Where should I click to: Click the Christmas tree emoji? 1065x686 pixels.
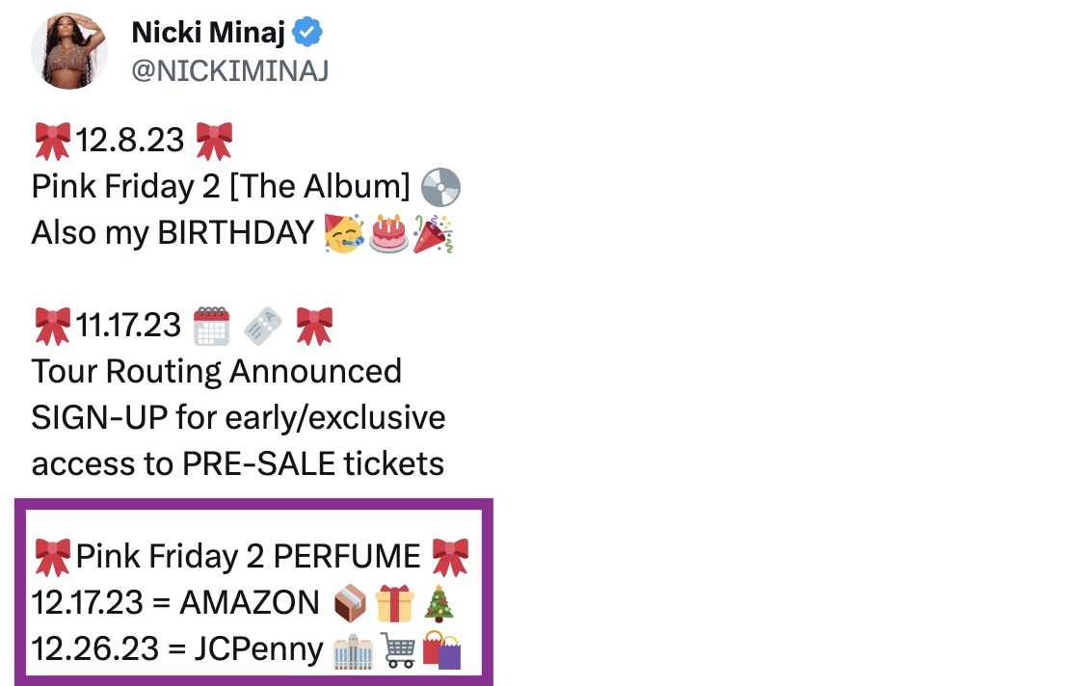tap(439, 604)
